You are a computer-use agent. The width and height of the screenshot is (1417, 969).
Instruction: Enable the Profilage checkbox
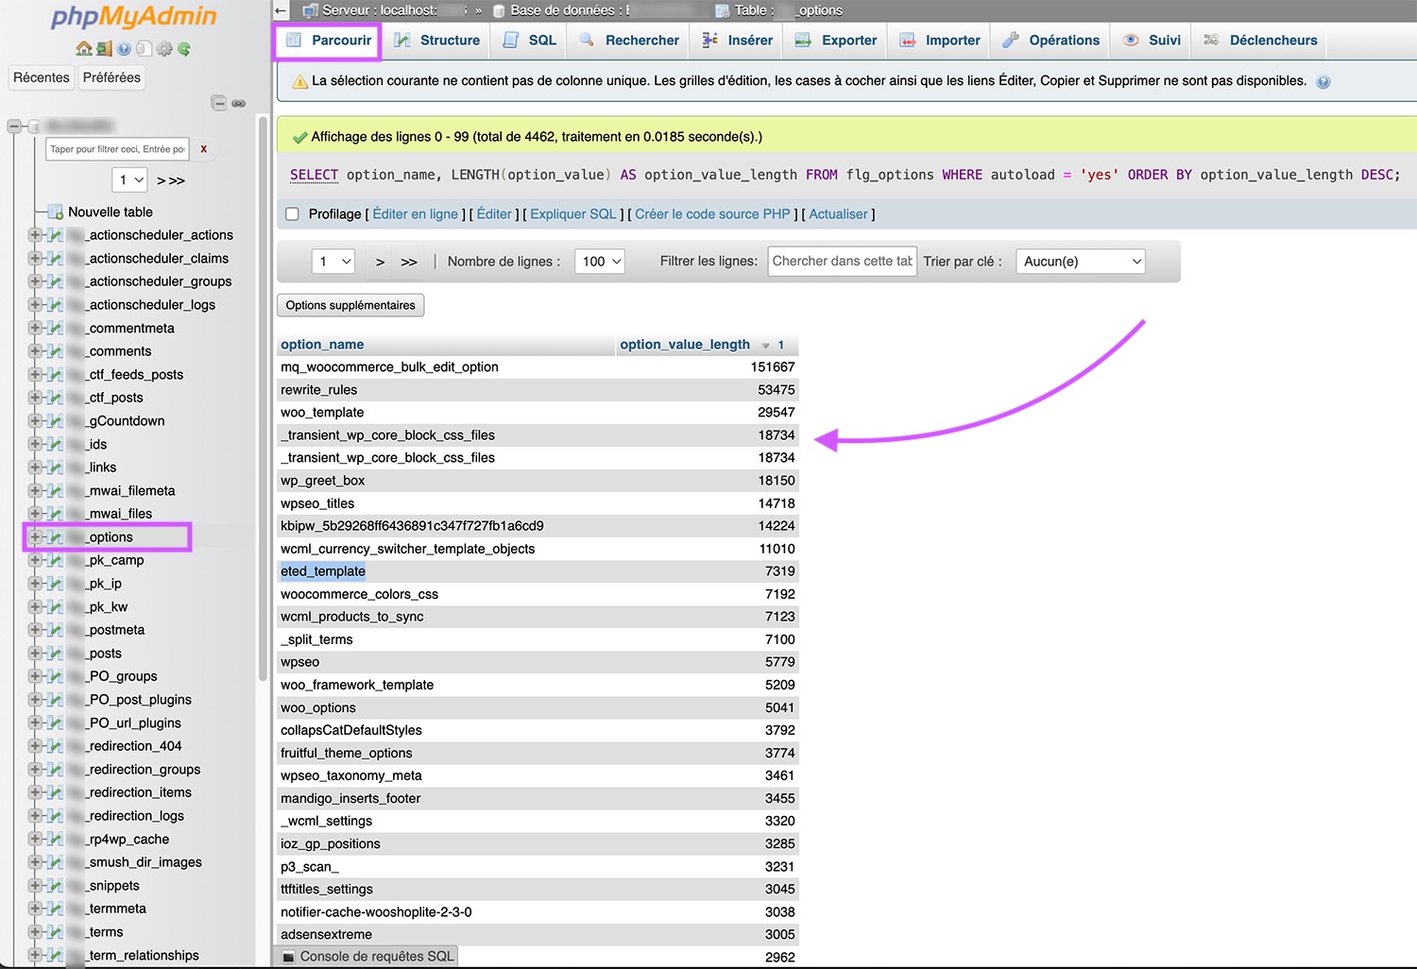293,214
